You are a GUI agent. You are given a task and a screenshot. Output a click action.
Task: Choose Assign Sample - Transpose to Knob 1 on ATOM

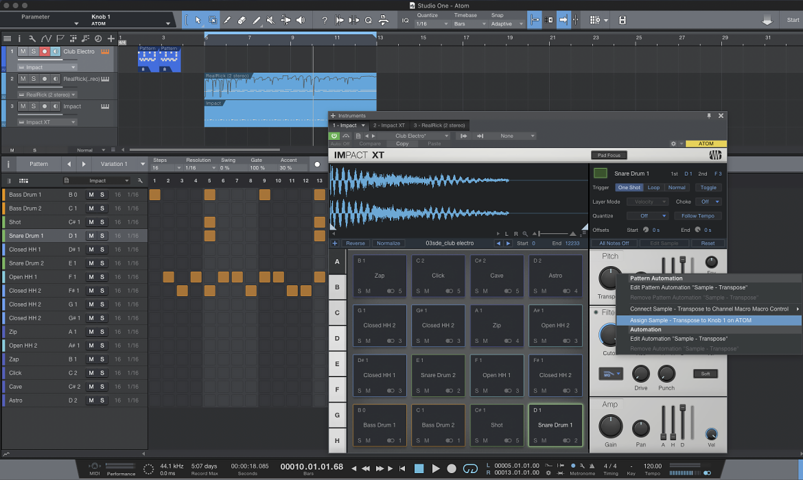pos(708,320)
